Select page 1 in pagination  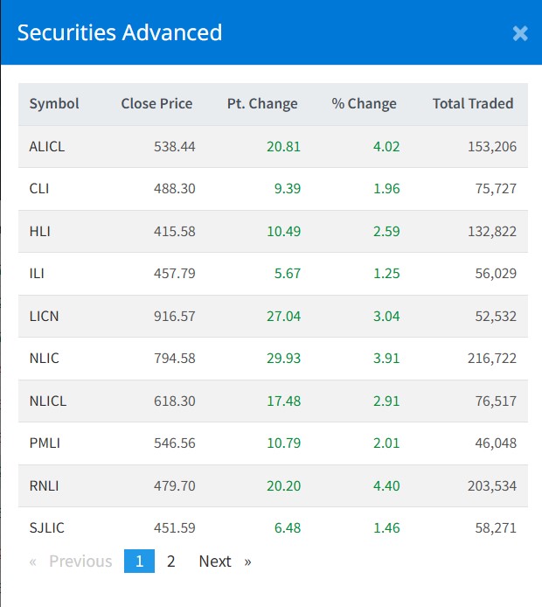pyautogui.click(x=139, y=562)
